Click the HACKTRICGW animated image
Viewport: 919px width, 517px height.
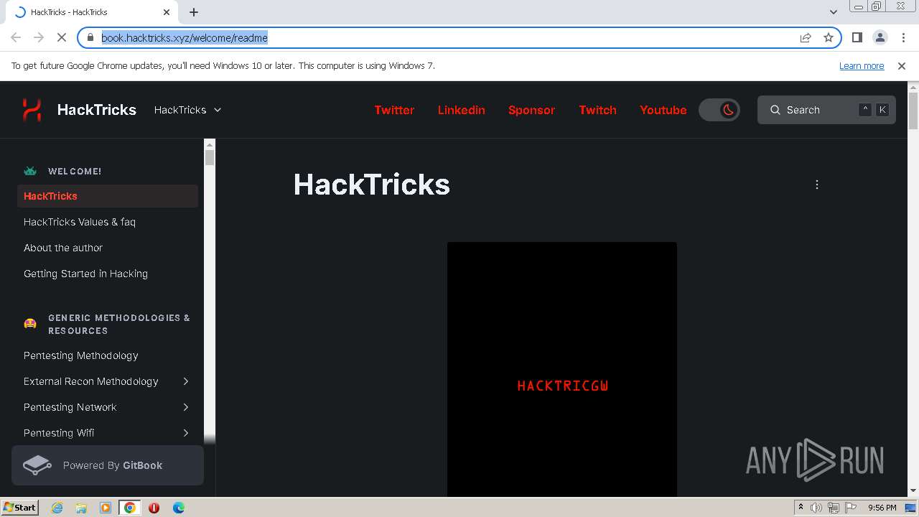[562, 369]
